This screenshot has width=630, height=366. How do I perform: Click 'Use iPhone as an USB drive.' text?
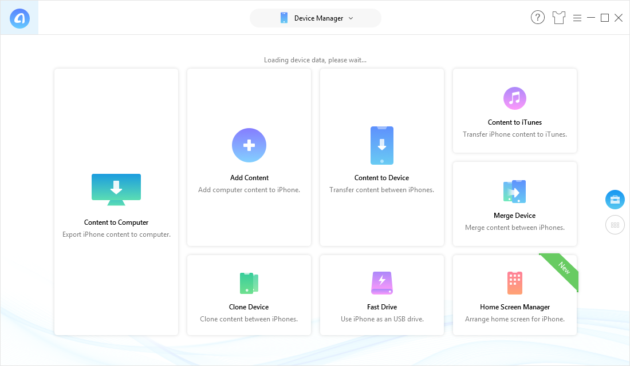(x=382, y=319)
